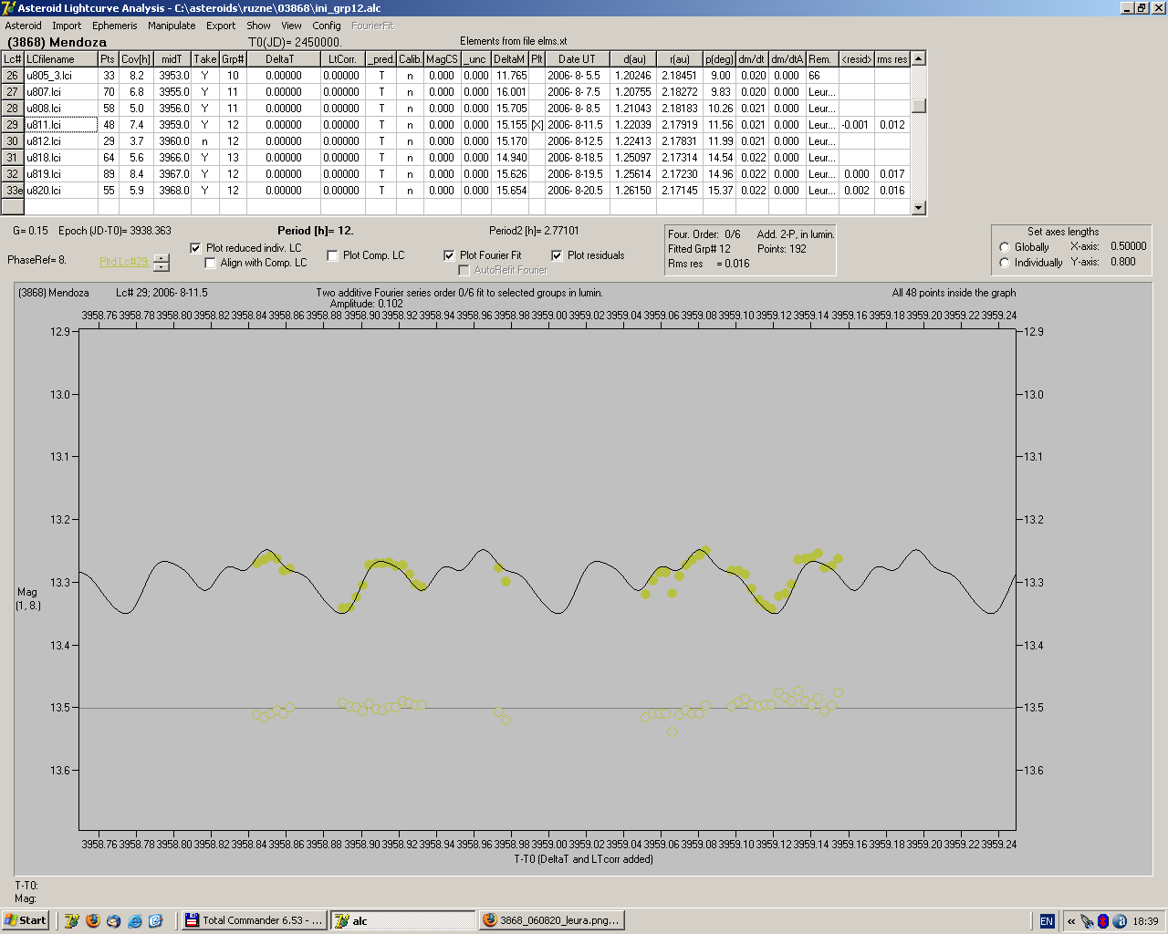Increment plotted lightcurve number stepper up

tap(162, 258)
